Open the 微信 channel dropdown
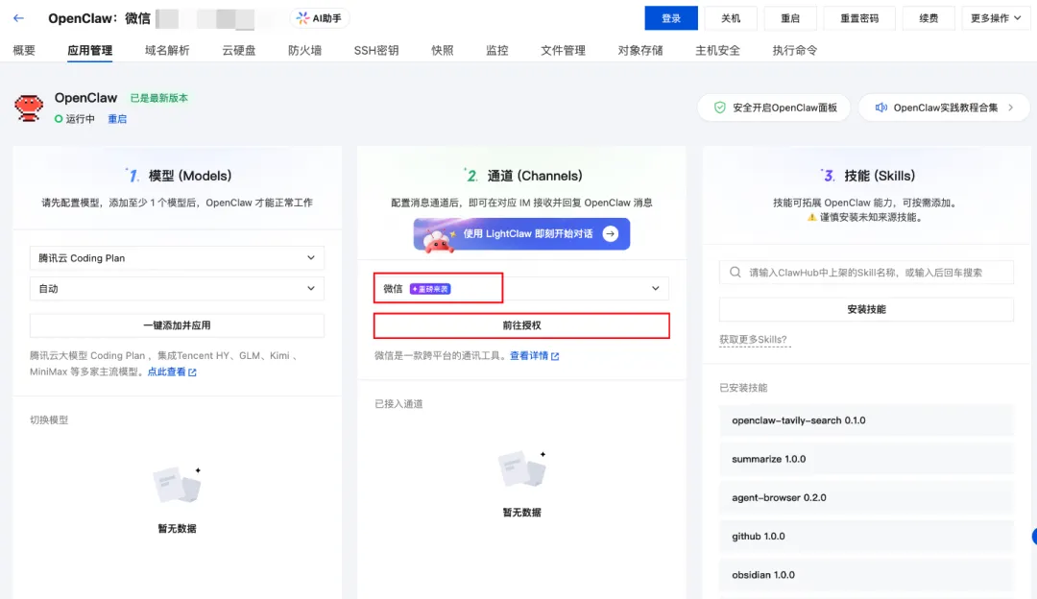The height and width of the screenshot is (599, 1037). [521, 288]
